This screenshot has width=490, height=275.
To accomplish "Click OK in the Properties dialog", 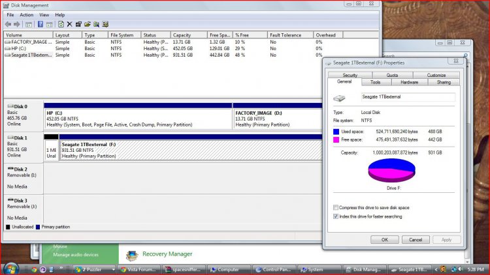I will coord(385,240).
